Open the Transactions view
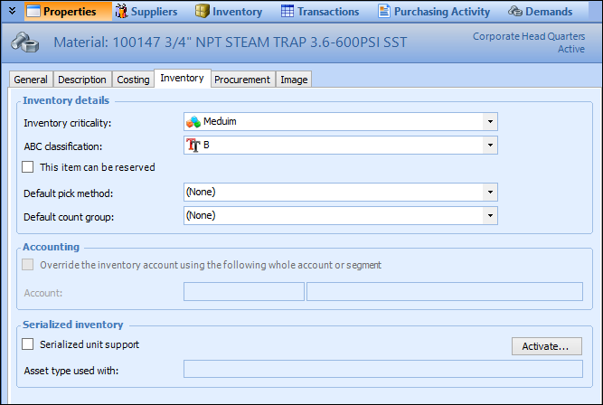This screenshot has height=405, width=603. coord(320,12)
